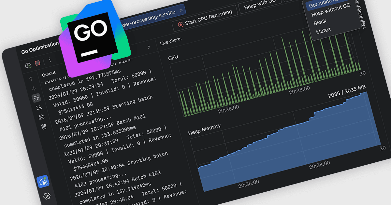
Task: Click 20:36:00 tick on Heap Memory chart
Action: [x=249, y=184]
